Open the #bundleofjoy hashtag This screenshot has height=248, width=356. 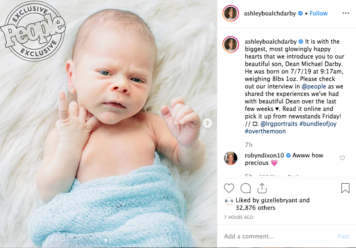point(318,124)
